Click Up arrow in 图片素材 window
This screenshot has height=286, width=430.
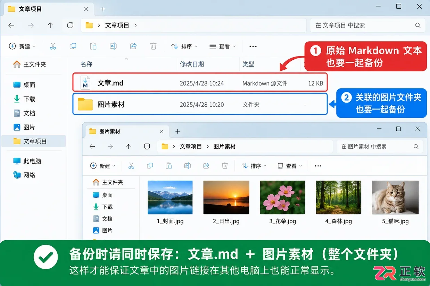(x=129, y=147)
